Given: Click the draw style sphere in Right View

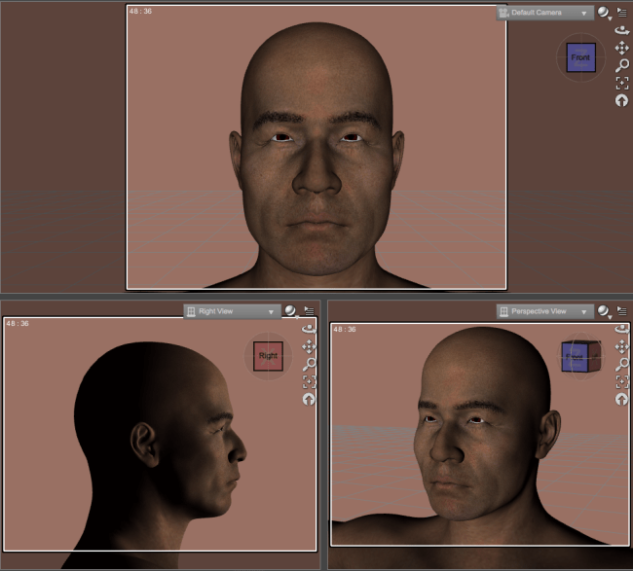Looking at the screenshot, I should [291, 311].
